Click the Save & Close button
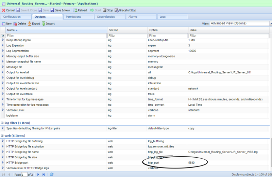 coord(27,10)
